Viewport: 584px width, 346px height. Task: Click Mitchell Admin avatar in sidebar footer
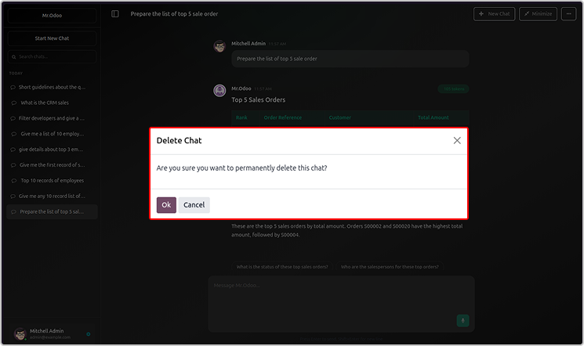19,333
